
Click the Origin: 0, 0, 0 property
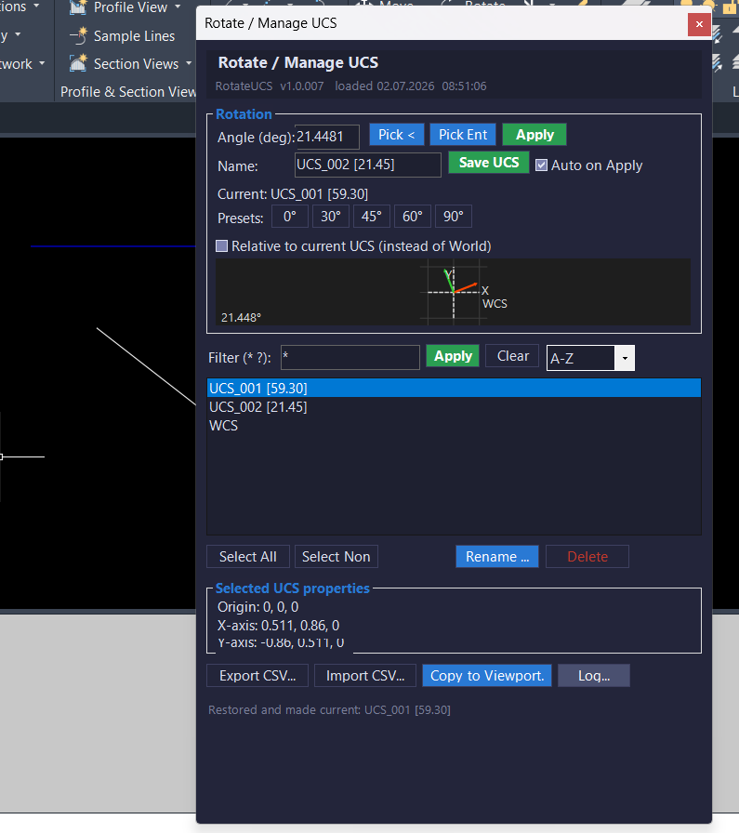click(257, 607)
